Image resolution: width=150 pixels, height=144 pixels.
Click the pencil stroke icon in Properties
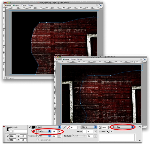[65, 128]
